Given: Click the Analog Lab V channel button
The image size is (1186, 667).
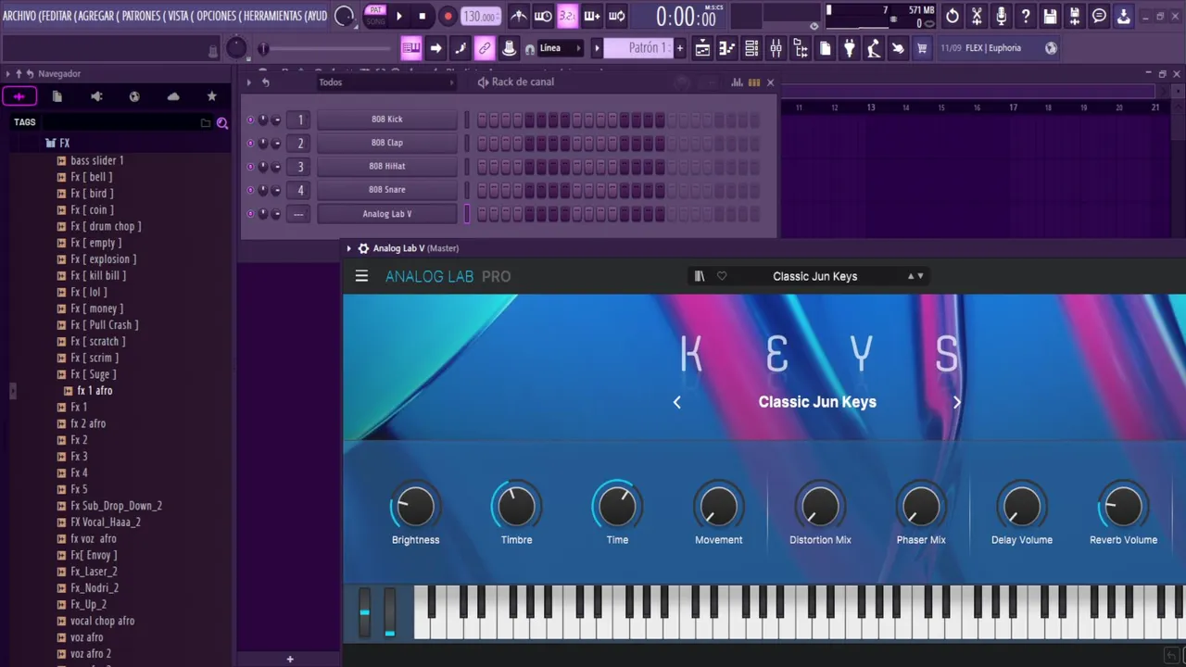Looking at the screenshot, I should click(387, 214).
